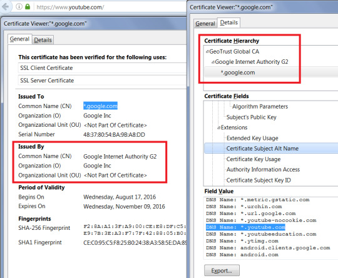Click DNS Name *.youtube-nocookie.com line
Viewport: 338px width, 278px height.
tap(261, 221)
